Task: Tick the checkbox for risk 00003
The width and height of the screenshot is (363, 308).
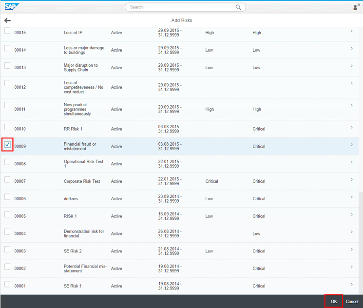Action: [7, 250]
